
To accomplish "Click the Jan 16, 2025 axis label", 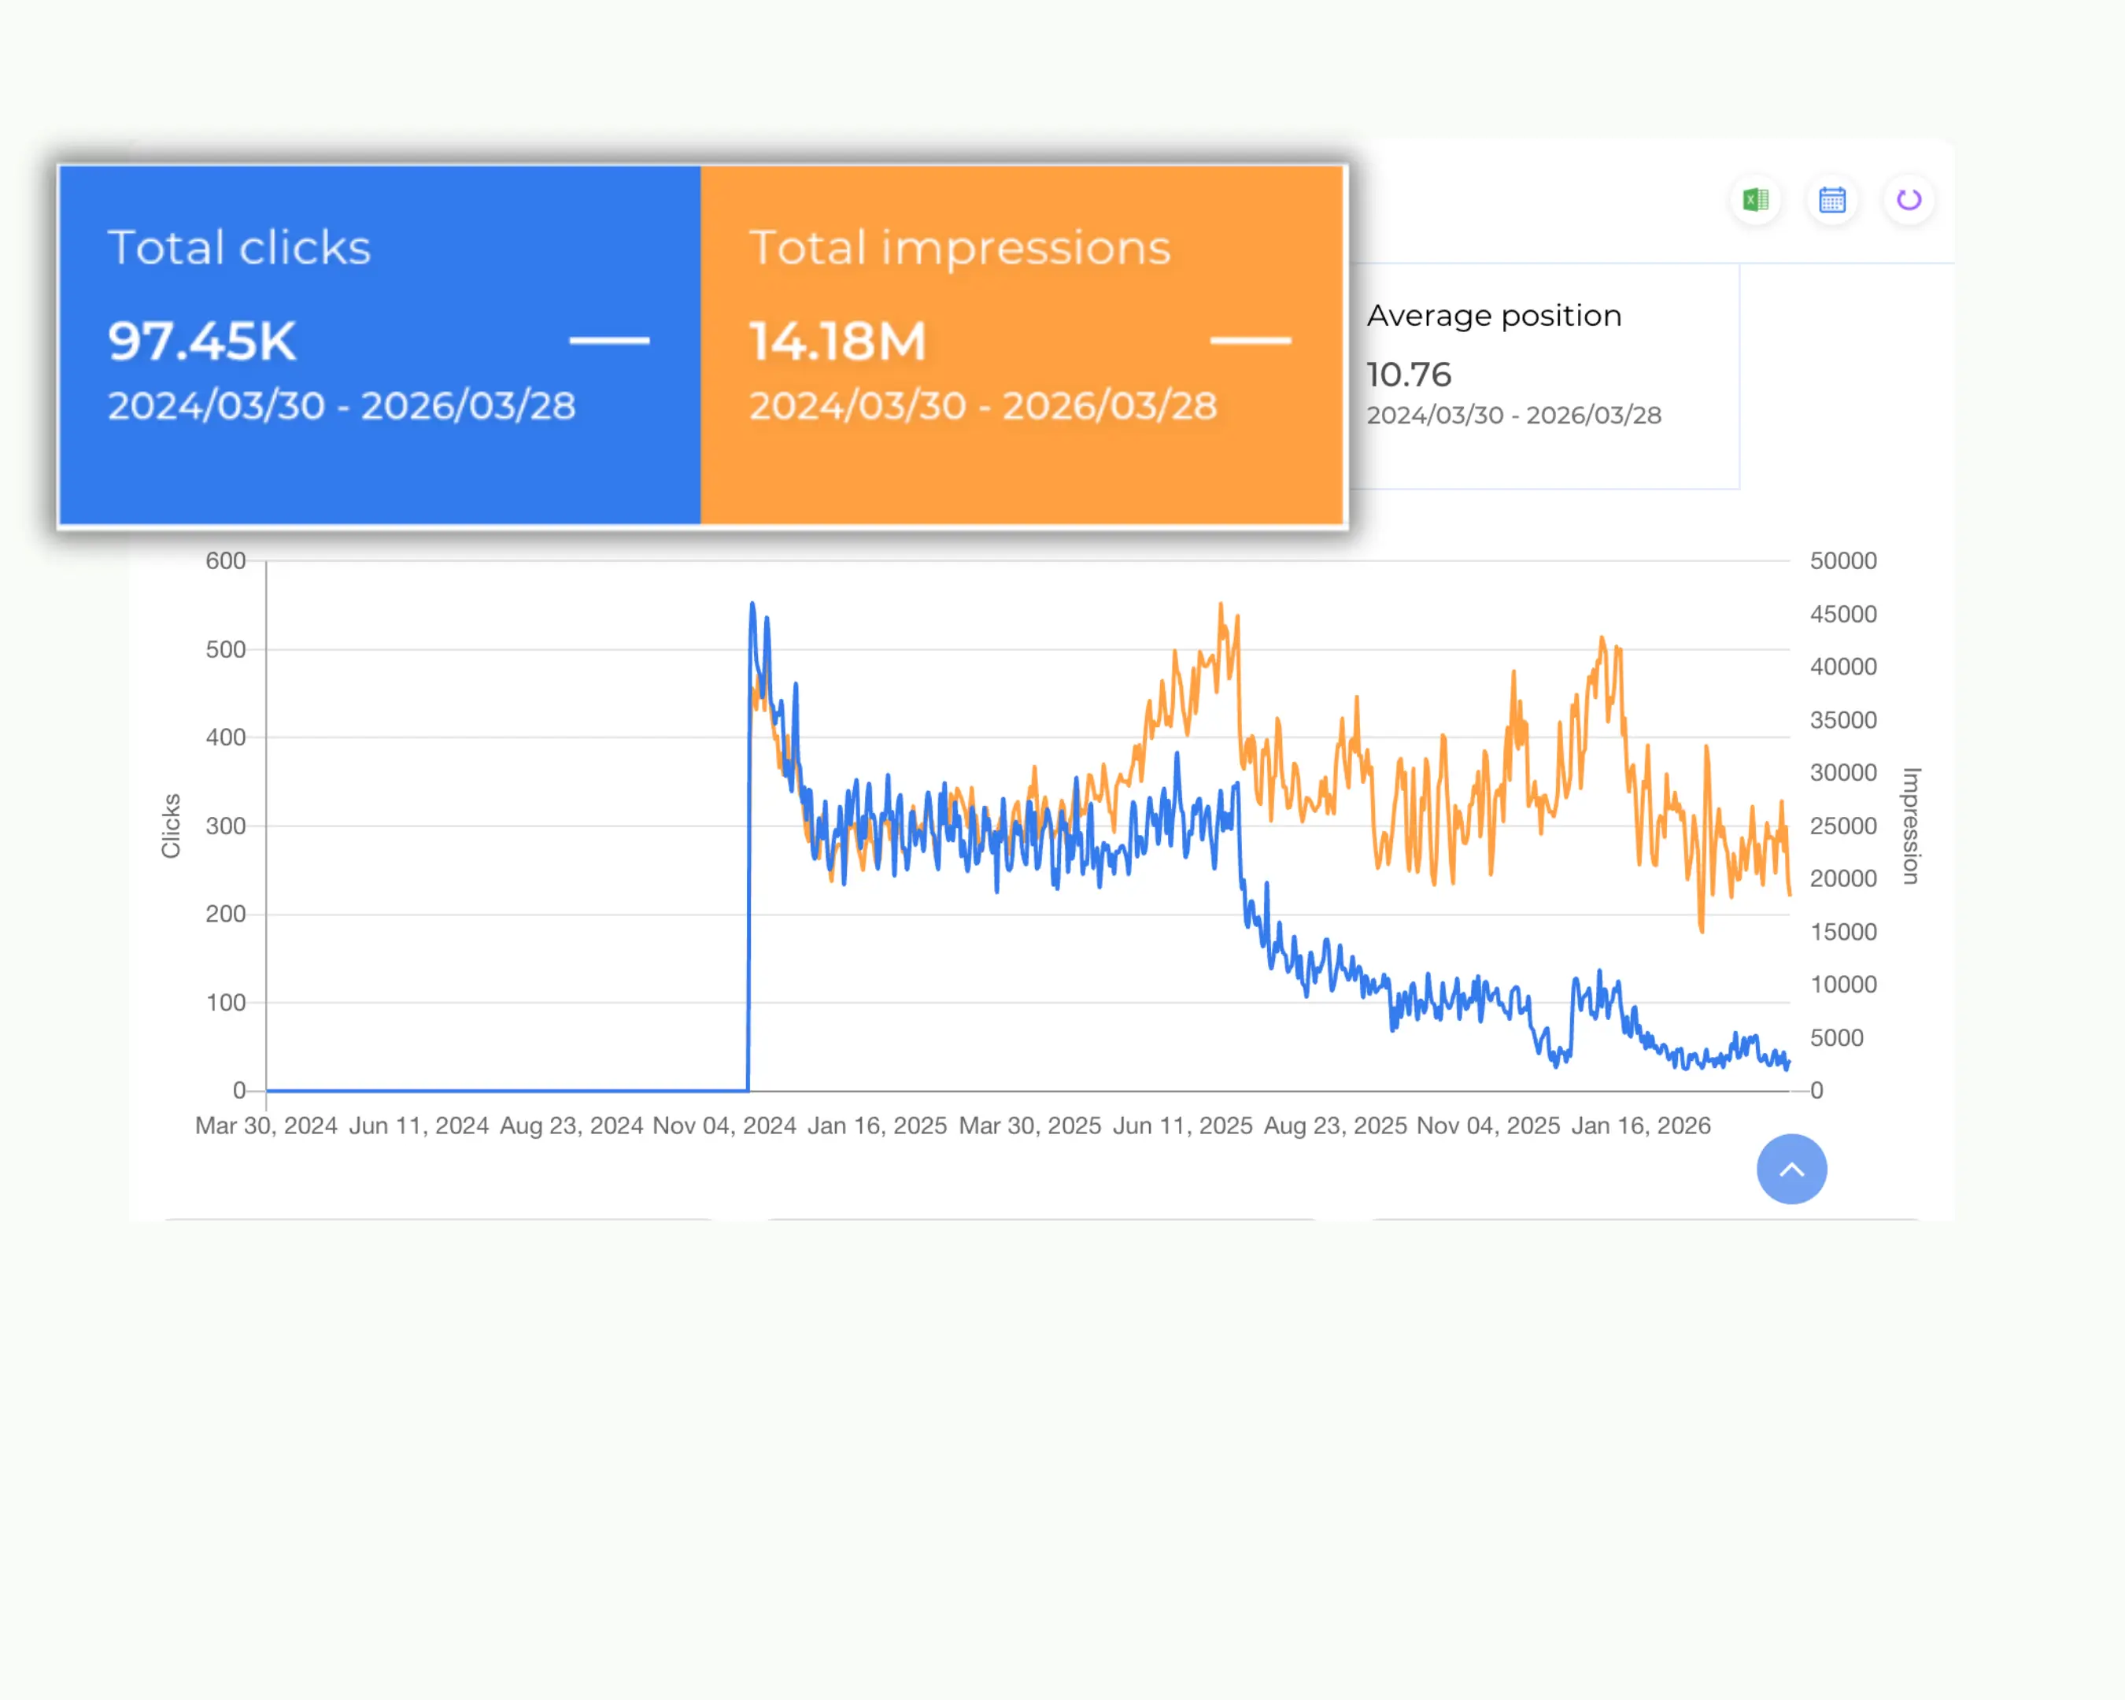I will click(878, 1125).
